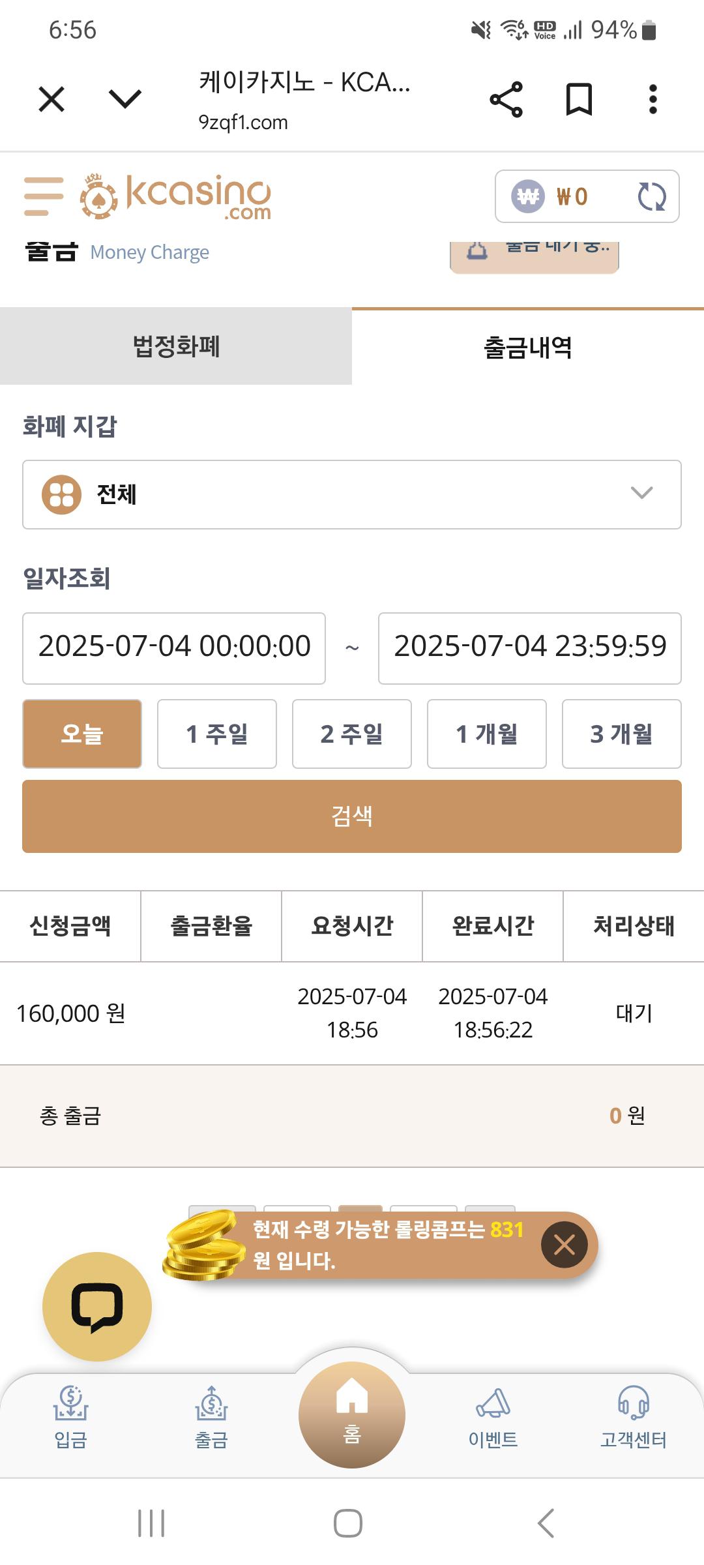Open the 출금 withdrawal icon
This screenshot has width=704, height=1565.
(211, 1417)
